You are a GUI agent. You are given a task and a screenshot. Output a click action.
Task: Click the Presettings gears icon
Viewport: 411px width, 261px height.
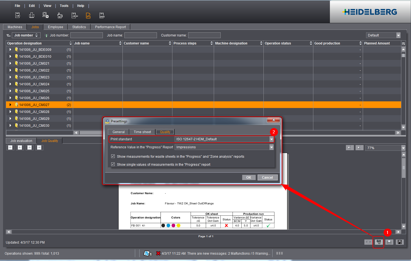click(x=378, y=242)
